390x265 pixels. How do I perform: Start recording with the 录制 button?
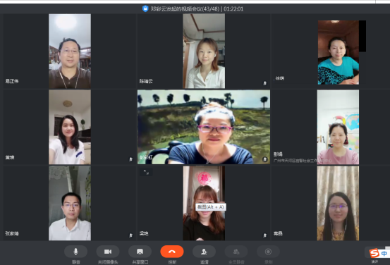click(268, 252)
